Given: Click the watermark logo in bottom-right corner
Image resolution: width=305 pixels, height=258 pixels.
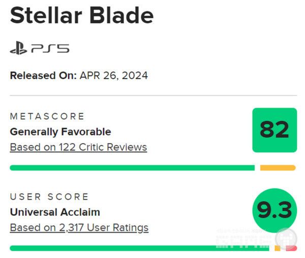Looking at the screenshot, I should (286, 239).
